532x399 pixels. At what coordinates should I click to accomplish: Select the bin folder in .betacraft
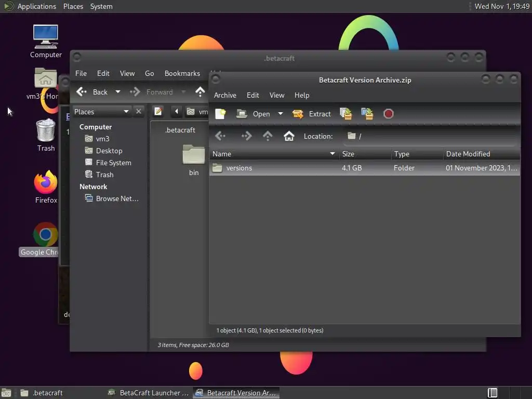pyautogui.click(x=194, y=160)
